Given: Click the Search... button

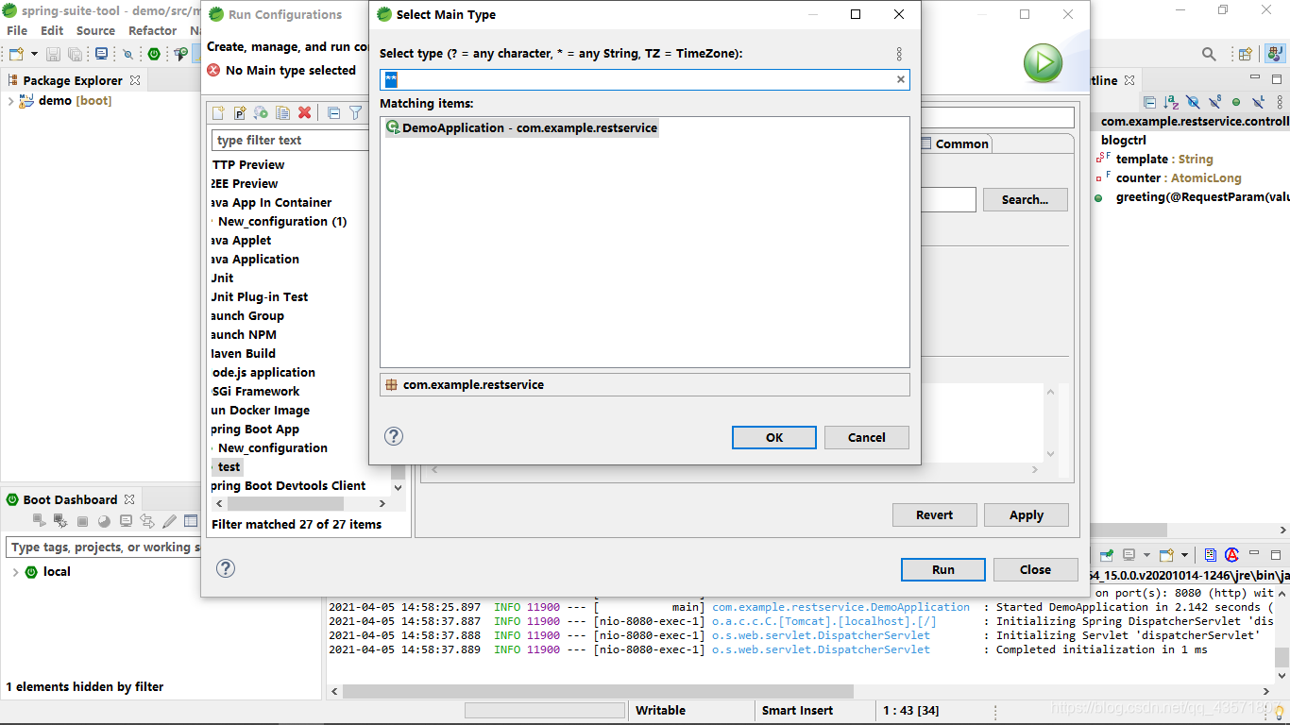Looking at the screenshot, I should (1026, 199).
